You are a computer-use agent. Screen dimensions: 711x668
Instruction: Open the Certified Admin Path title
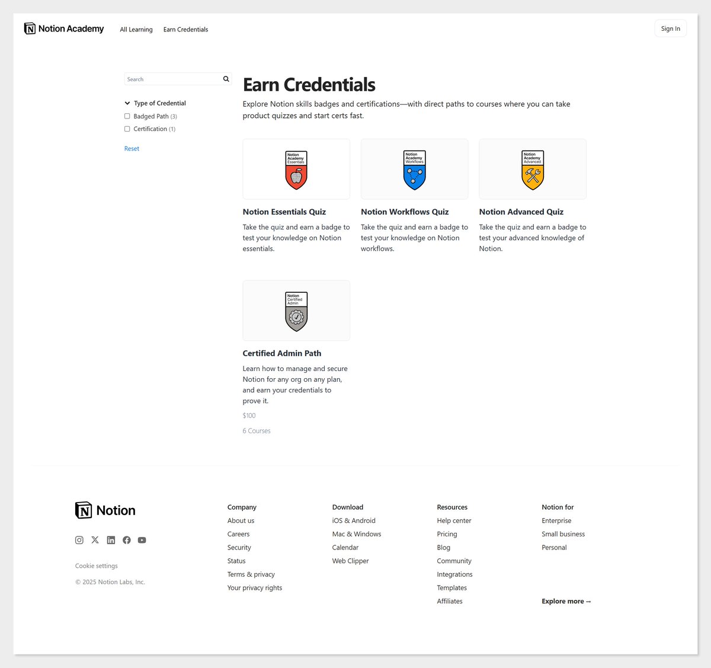pyautogui.click(x=282, y=353)
